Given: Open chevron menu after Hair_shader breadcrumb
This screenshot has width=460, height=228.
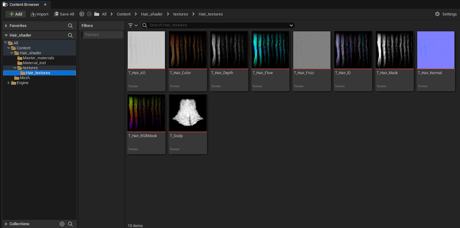Looking at the screenshot, I should 168,14.
